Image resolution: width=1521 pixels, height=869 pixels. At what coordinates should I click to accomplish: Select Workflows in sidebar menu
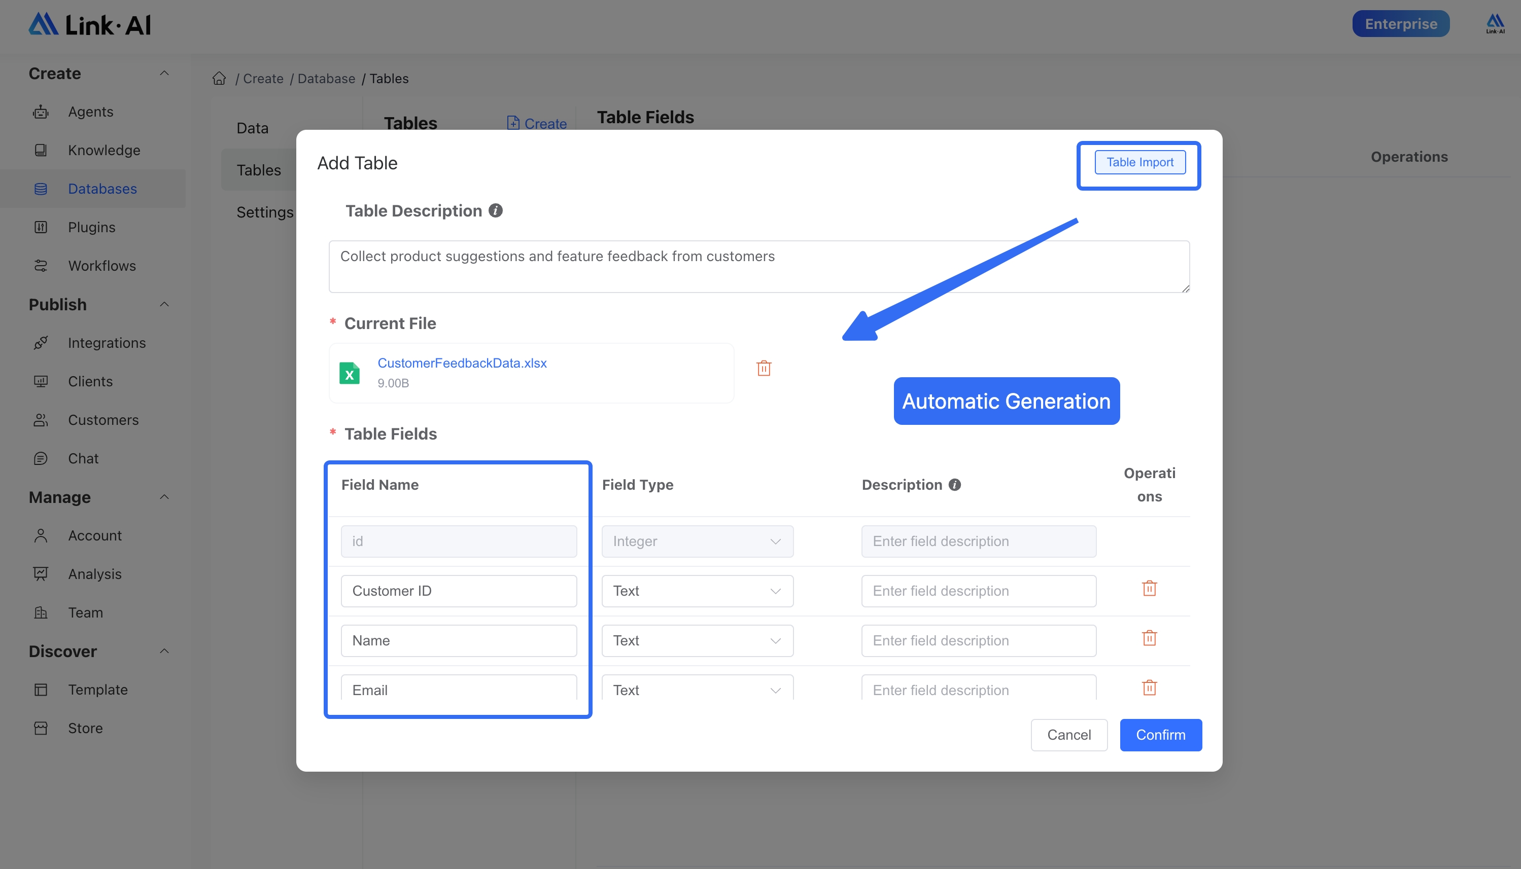coord(102,266)
